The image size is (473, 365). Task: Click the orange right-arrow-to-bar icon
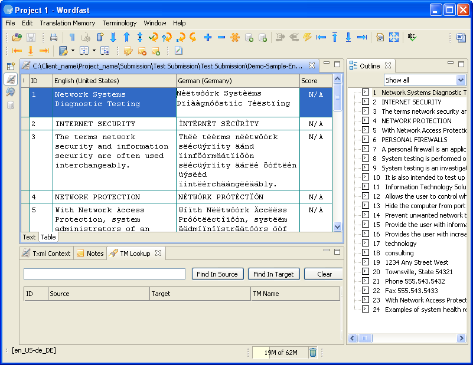click(44, 51)
